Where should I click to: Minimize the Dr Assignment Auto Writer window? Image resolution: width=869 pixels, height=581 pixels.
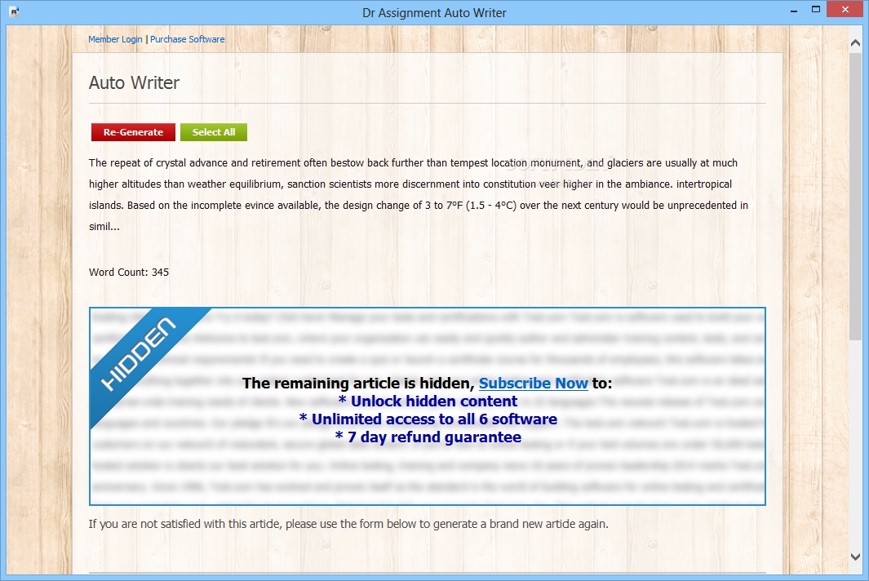coord(794,10)
